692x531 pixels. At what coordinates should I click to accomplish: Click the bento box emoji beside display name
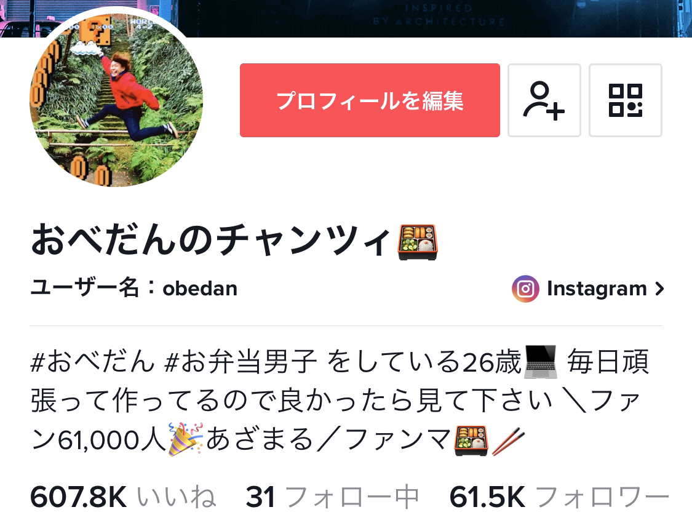tap(418, 242)
